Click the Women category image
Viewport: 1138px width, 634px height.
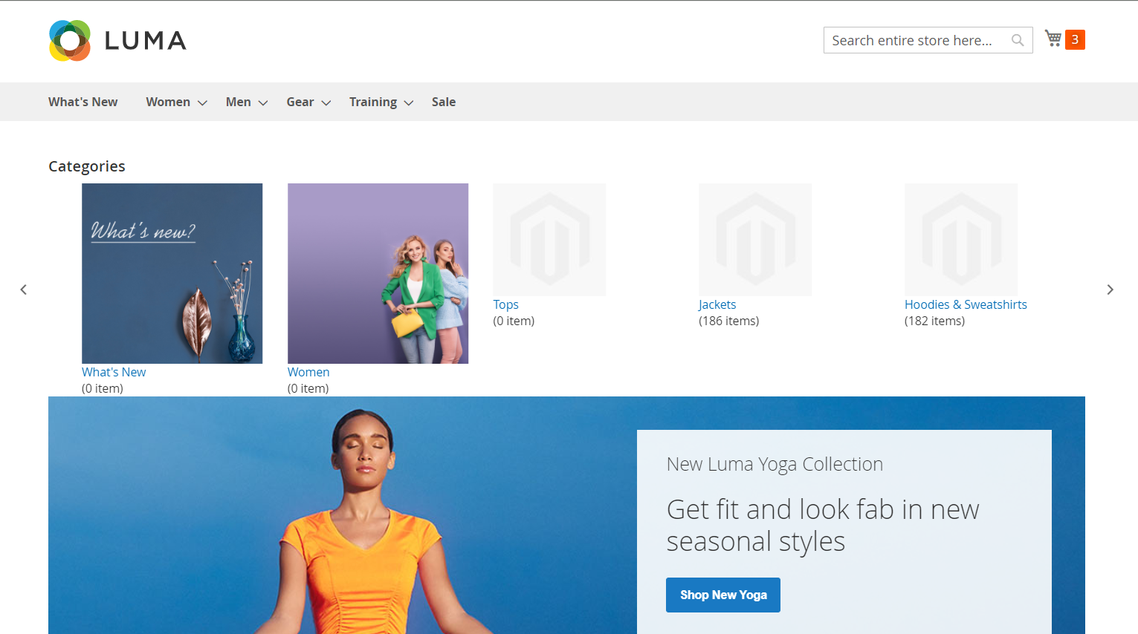pos(378,273)
